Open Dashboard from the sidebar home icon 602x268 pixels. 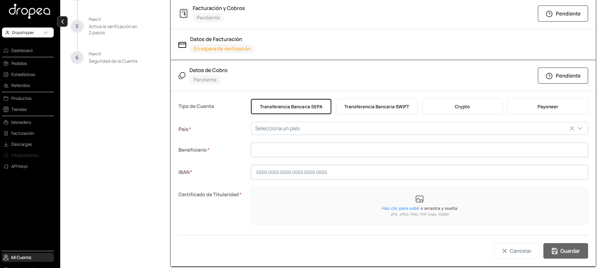tap(6, 51)
